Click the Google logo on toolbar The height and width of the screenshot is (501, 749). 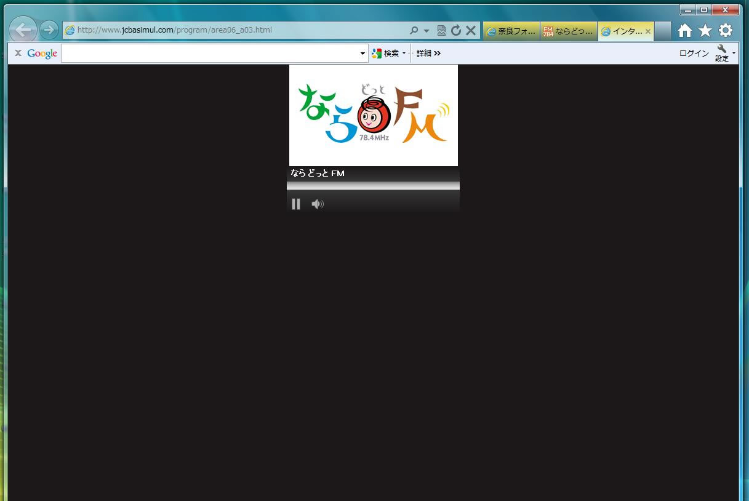click(x=42, y=54)
